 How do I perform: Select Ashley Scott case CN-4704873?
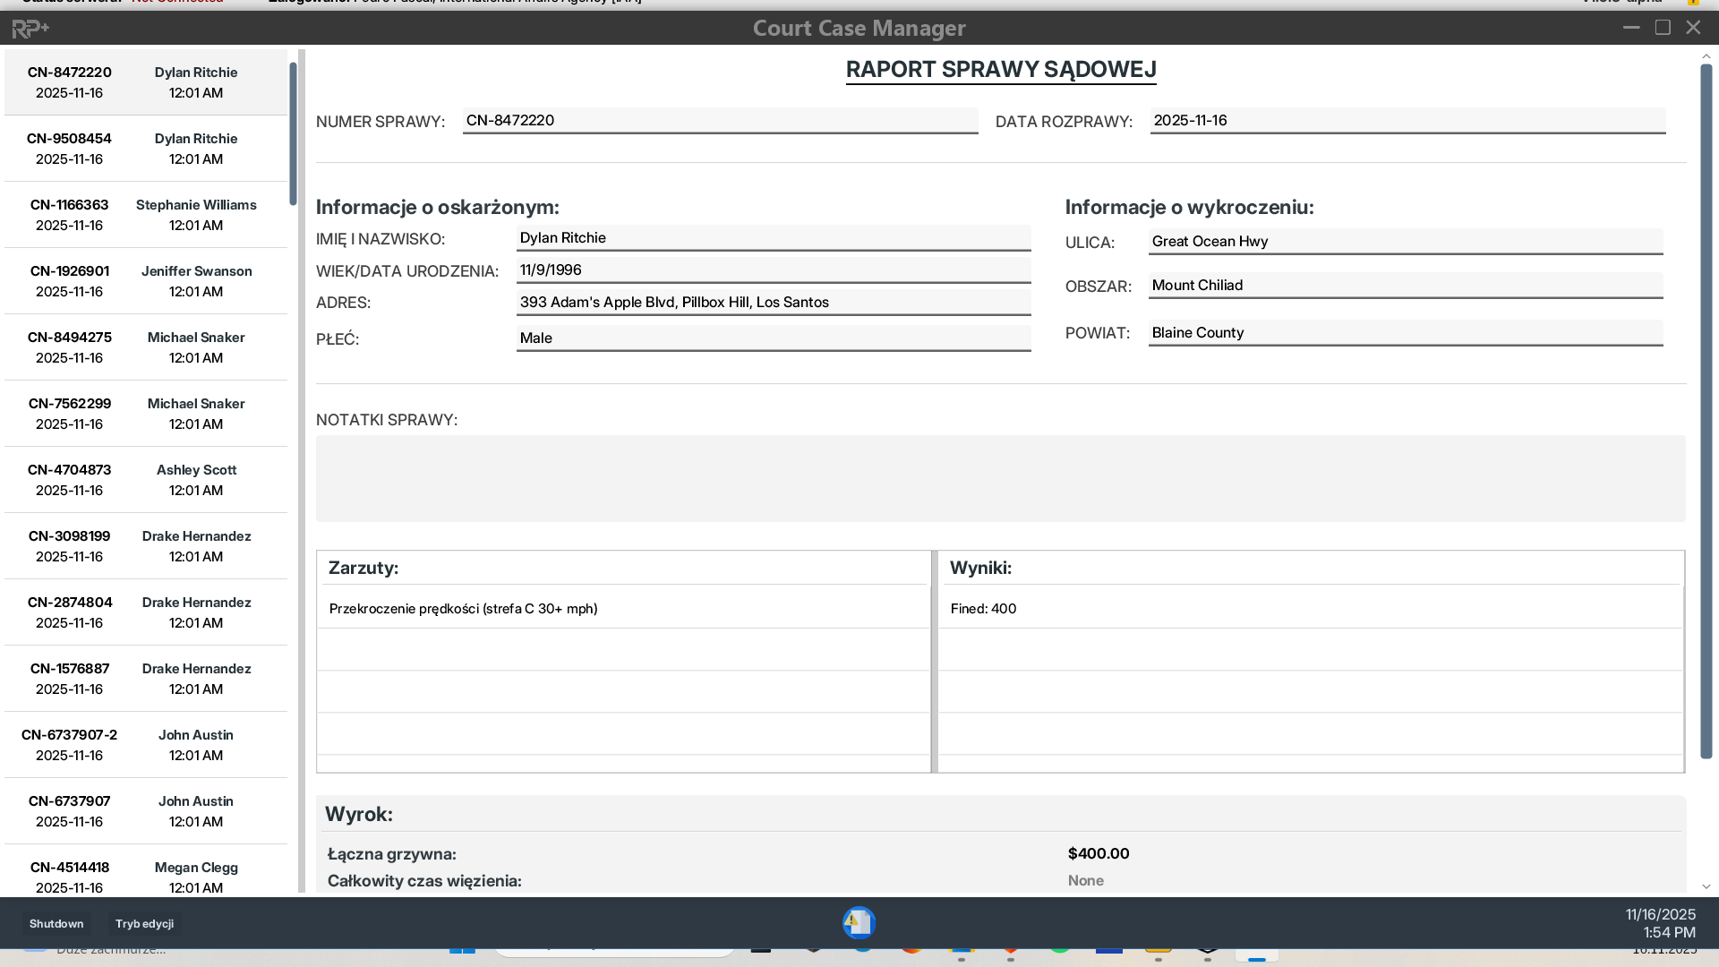coord(146,480)
